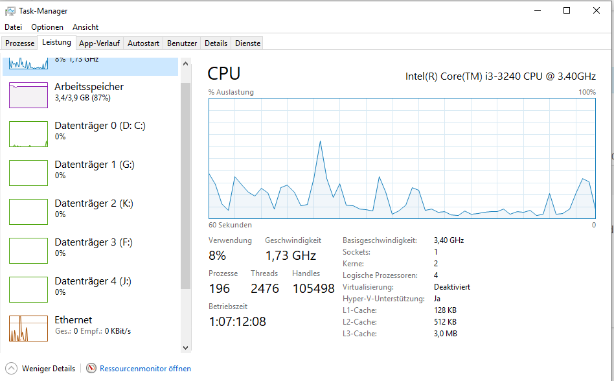Select Datenträger 0 (D: C:) graph icon
The width and height of the screenshot is (614, 381).
click(28, 134)
